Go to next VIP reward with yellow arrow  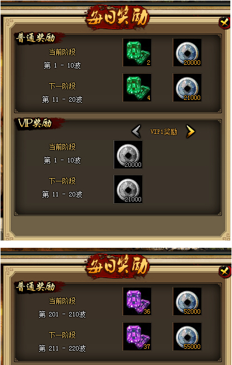[191, 132]
